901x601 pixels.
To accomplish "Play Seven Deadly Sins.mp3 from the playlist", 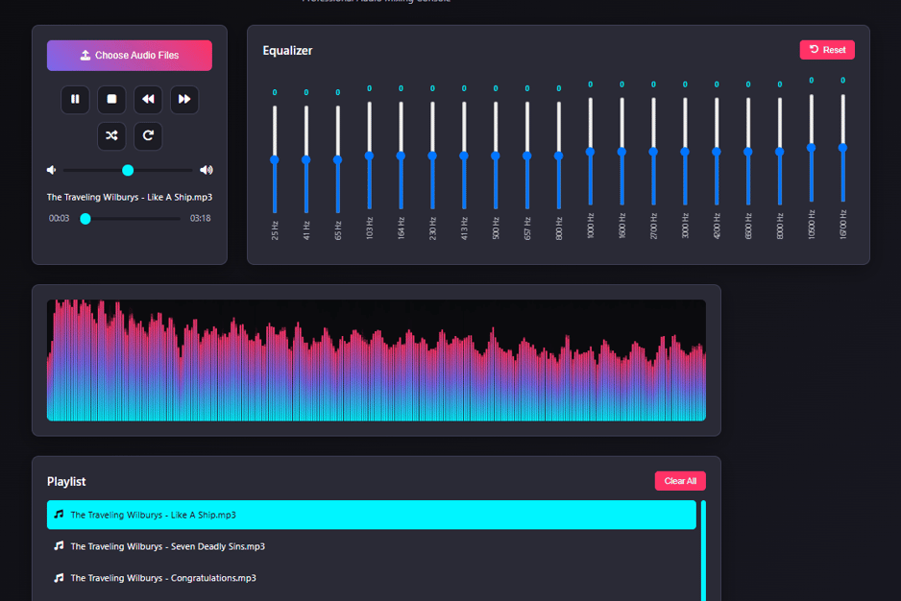I will click(371, 546).
